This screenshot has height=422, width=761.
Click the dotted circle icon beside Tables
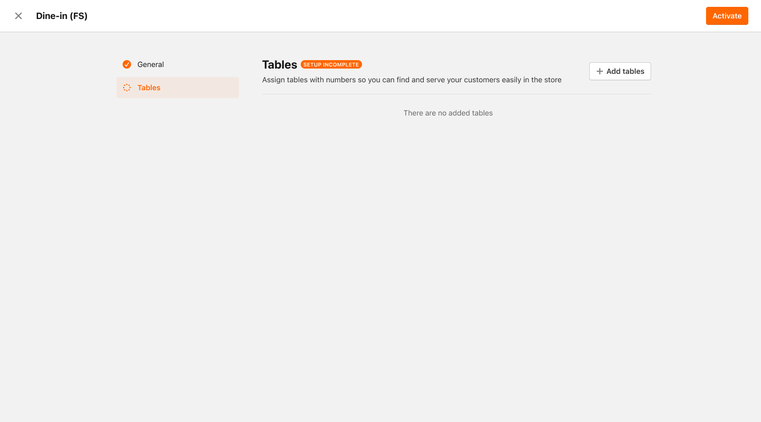127,88
